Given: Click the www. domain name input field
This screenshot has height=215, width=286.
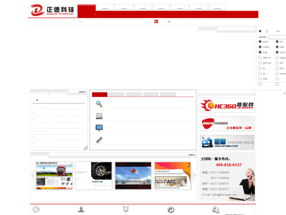Looking at the screenshot, I should click(x=277, y=37).
